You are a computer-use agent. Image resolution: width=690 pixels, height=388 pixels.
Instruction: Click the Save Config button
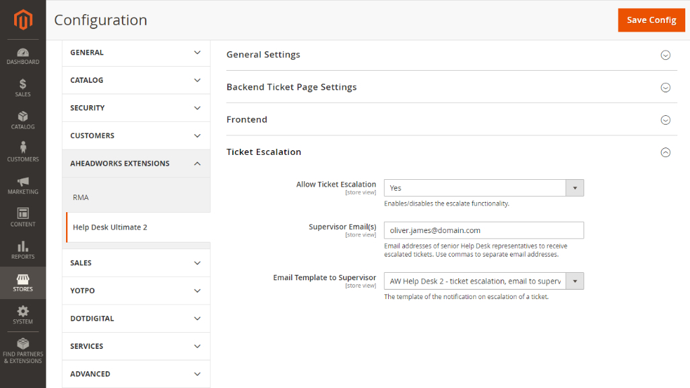pyautogui.click(x=652, y=20)
